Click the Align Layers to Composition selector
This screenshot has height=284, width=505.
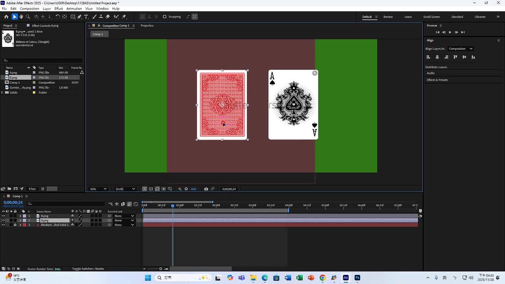460,49
